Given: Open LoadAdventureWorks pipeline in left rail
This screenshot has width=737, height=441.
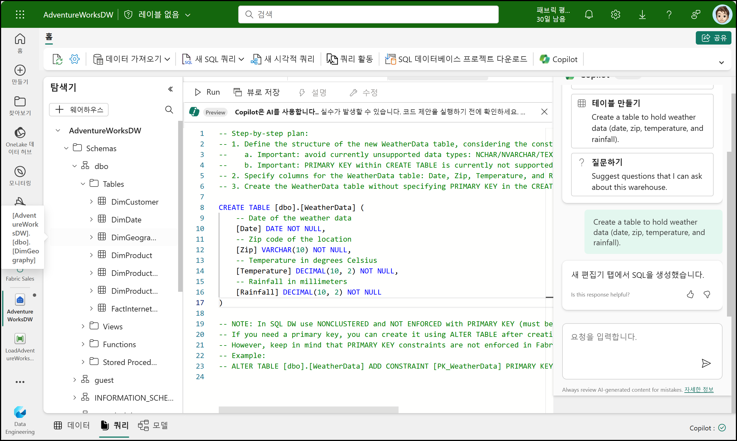Looking at the screenshot, I should coord(20,347).
